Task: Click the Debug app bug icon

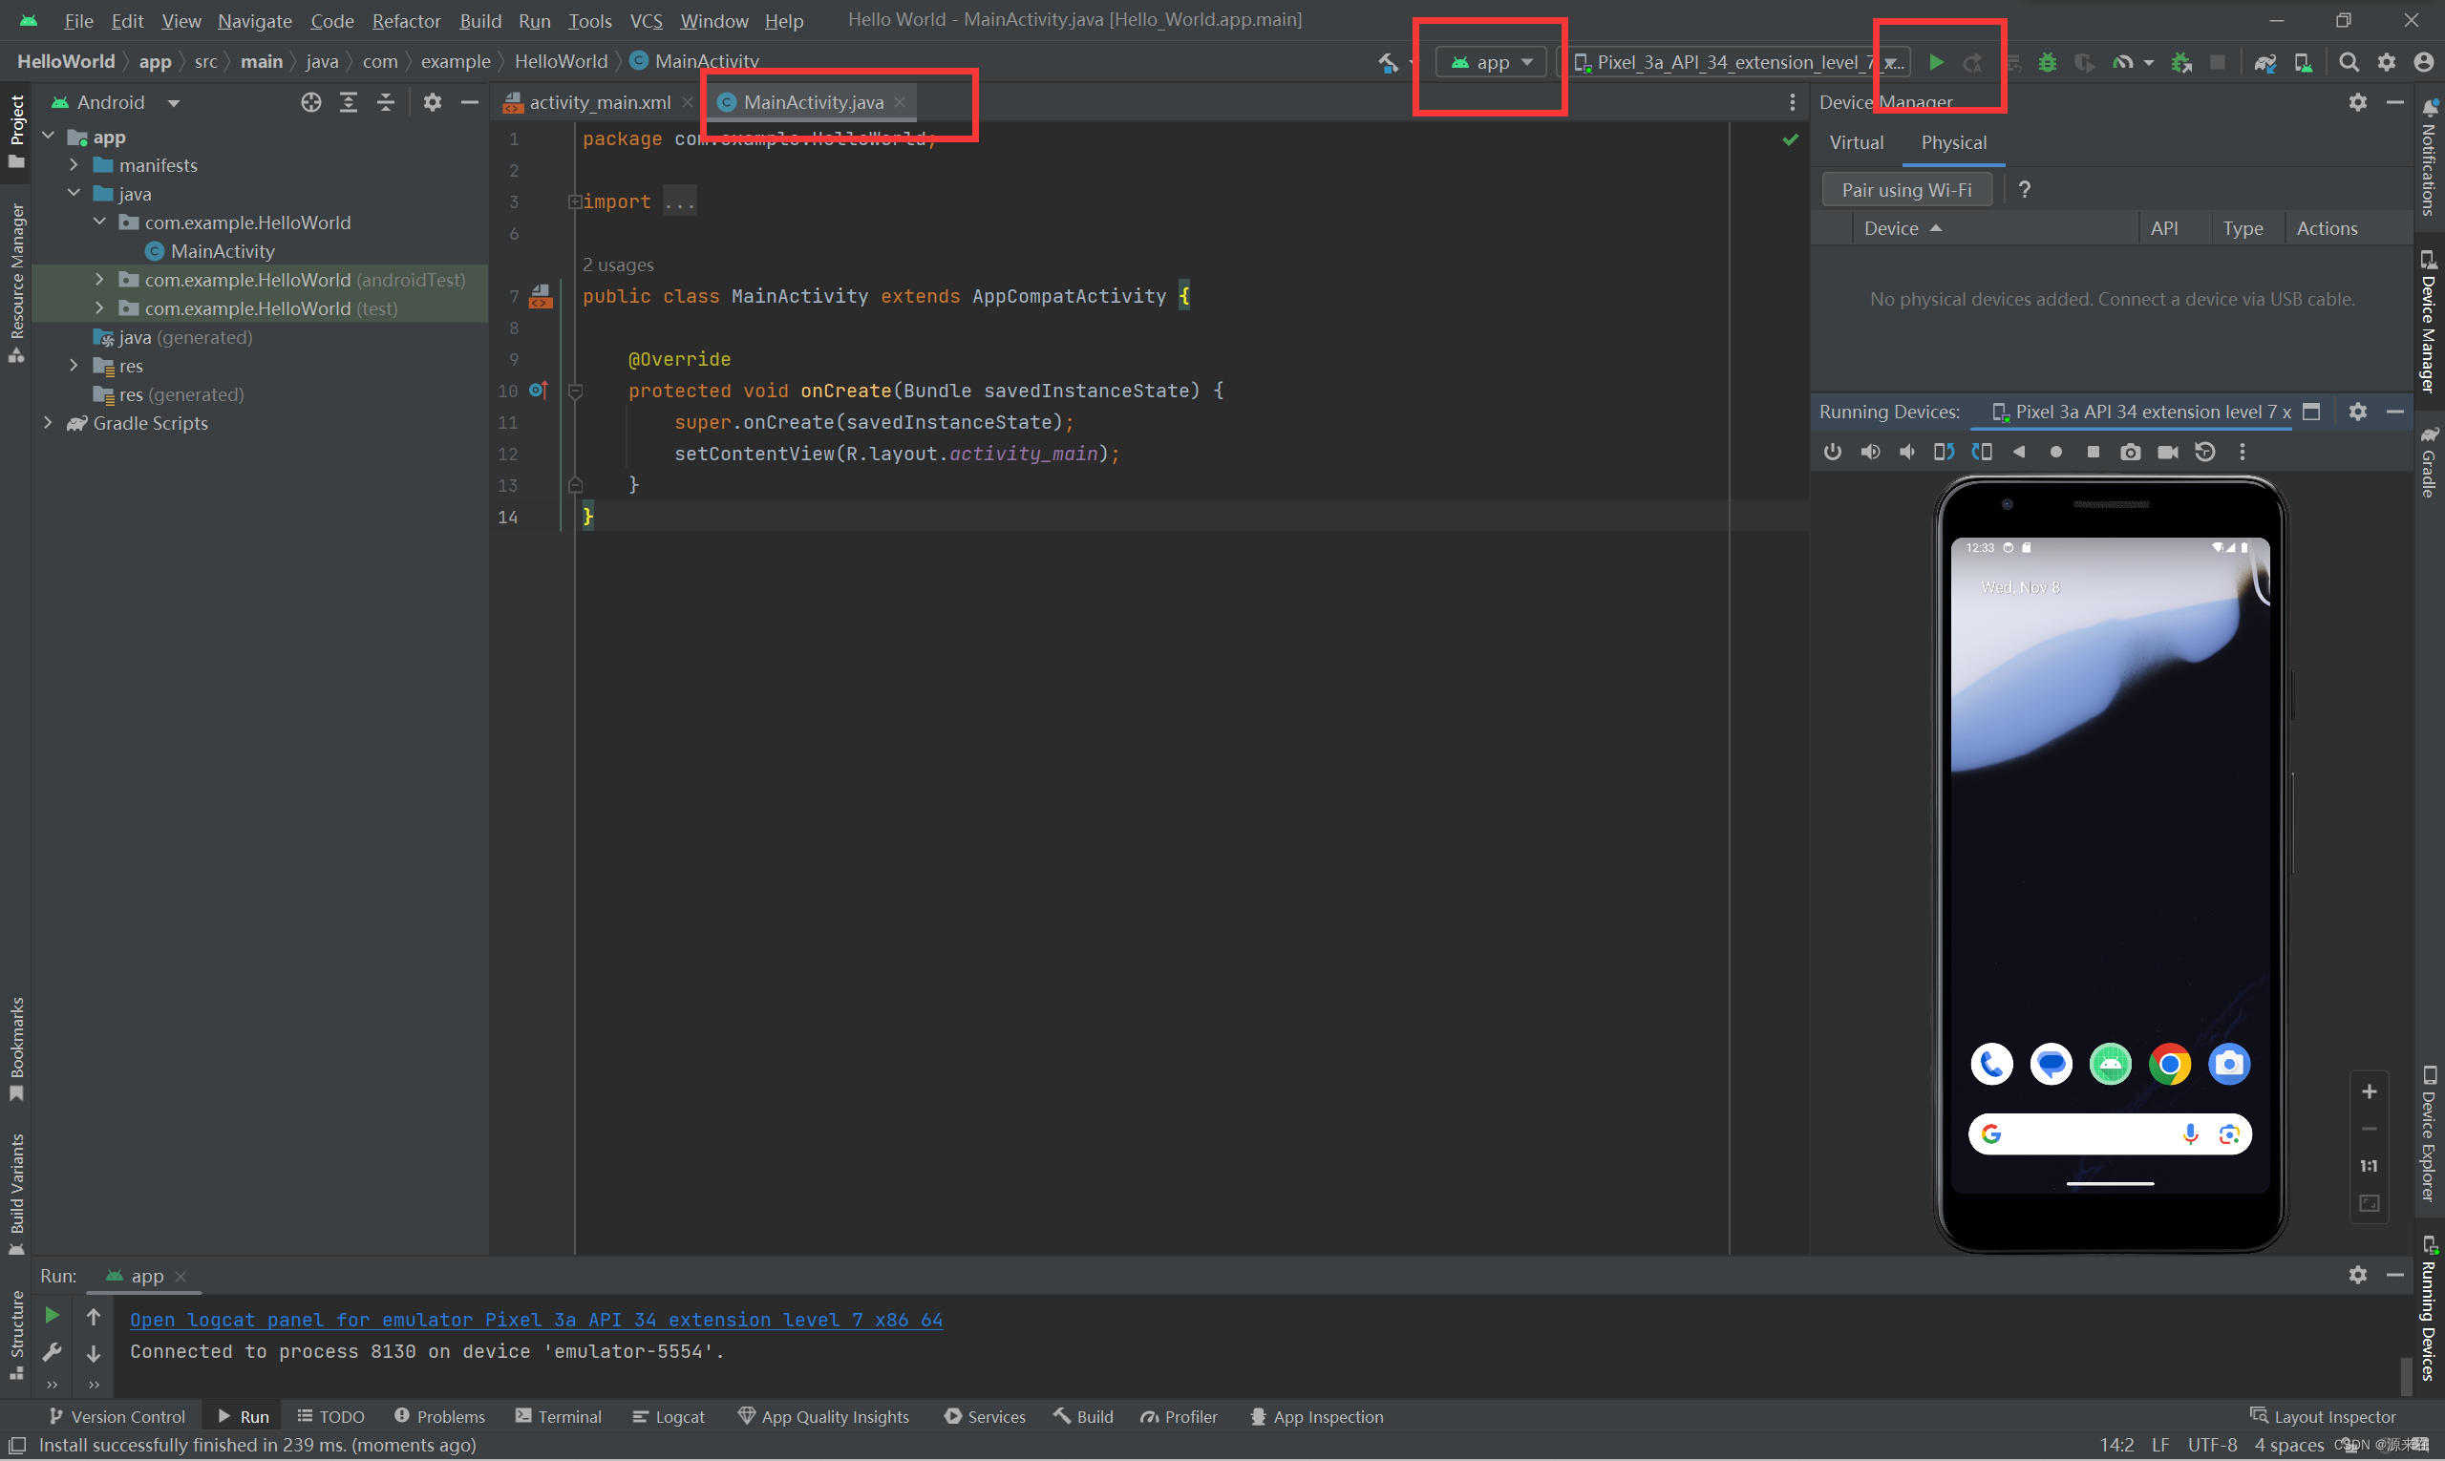Action: 2047,62
